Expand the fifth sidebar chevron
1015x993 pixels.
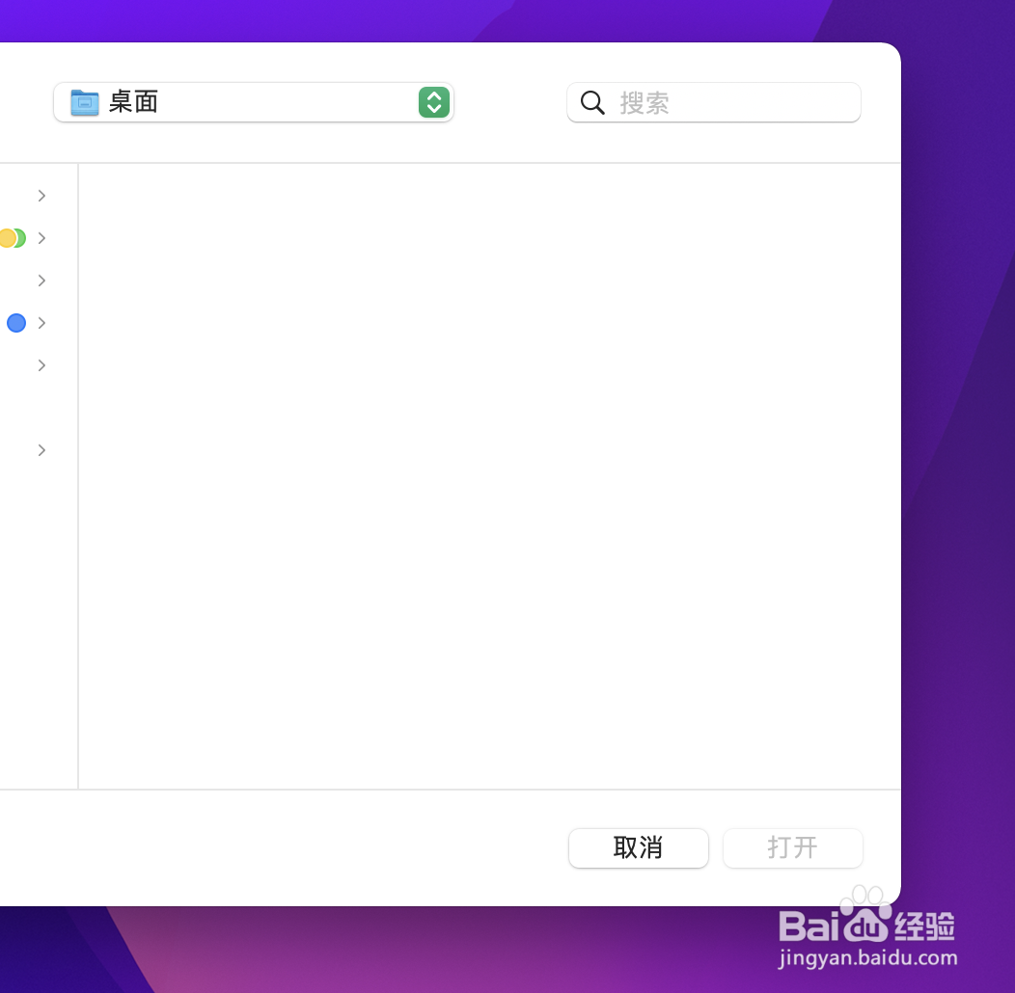point(41,365)
